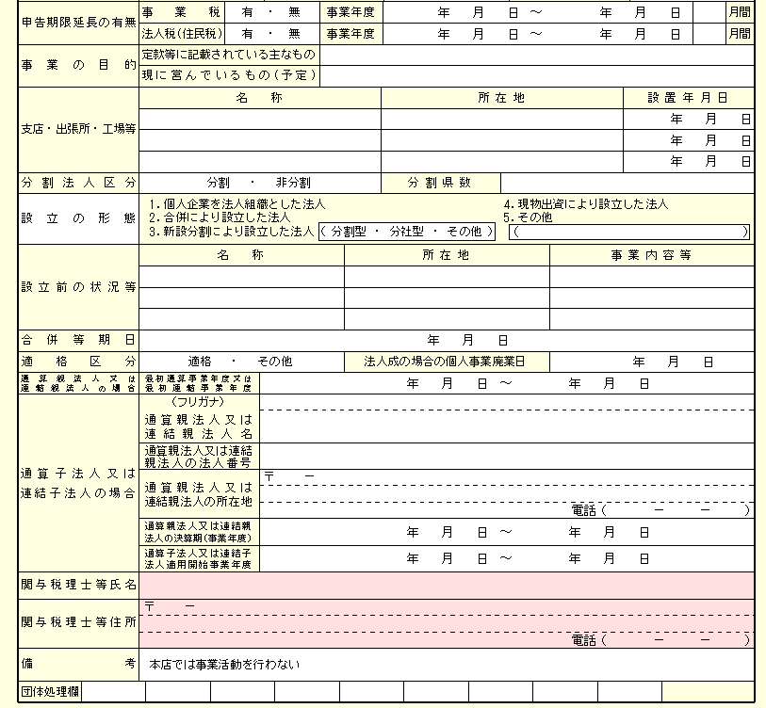Click the 法人税(住民税) row's 事業年度 date range field
This screenshot has width=766, height=708.
[x=537, y=34]
